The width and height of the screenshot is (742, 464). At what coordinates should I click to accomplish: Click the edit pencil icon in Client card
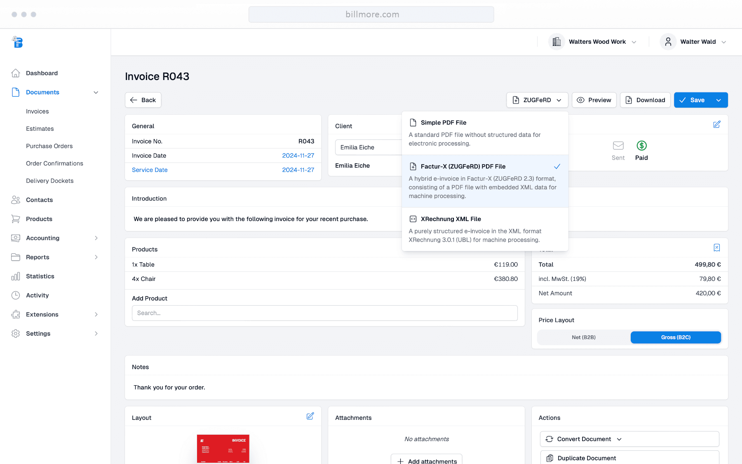tap(717, 124)
